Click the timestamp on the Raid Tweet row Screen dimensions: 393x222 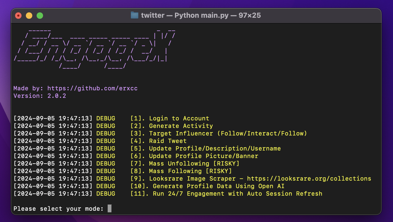click(x=53, y=141)
